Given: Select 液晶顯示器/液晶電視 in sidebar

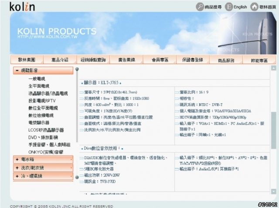Looking at the screenshot, I should click(x=48, y=93).
